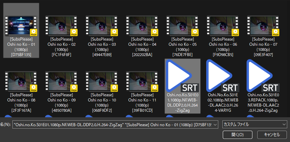The width and height of the screenshot is (290, 142).
Task: Select video thumbnail Oshi no Ko - 09
Action: click(61, 81)
